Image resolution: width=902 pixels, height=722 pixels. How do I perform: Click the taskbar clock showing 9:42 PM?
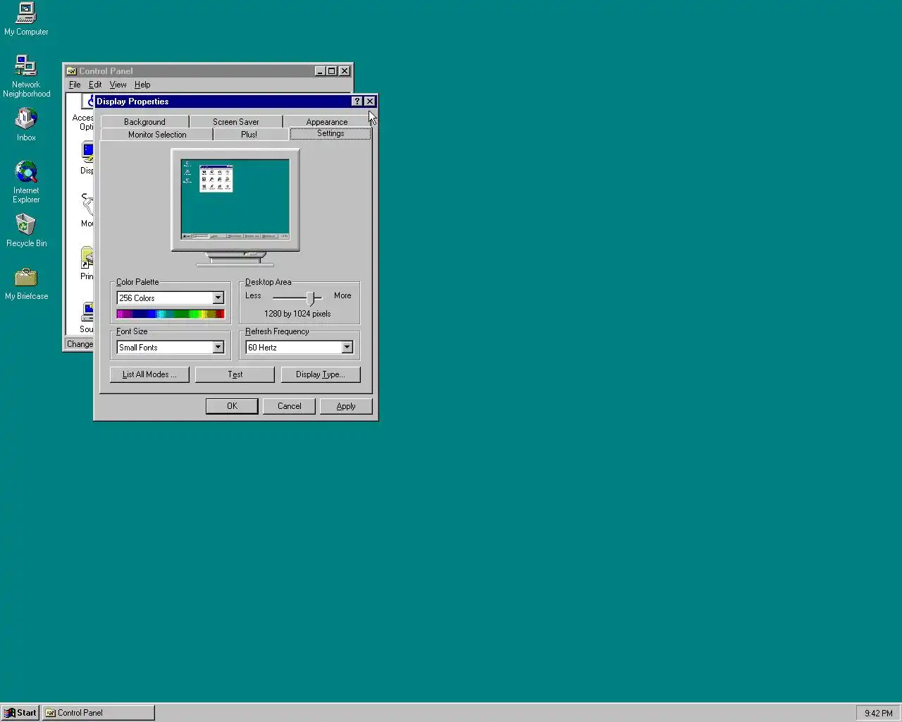pyautogui.click(x=878, y=713)
